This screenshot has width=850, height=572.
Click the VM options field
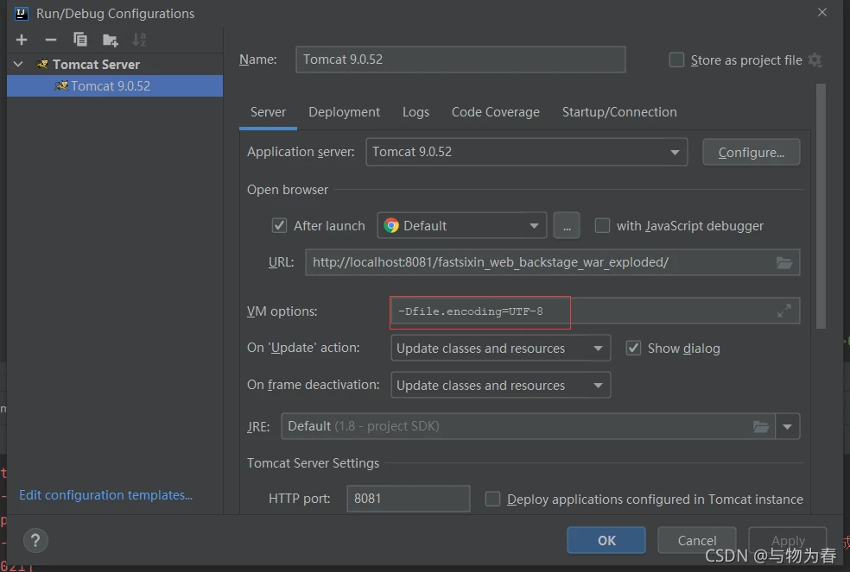(x=594, y=311)
